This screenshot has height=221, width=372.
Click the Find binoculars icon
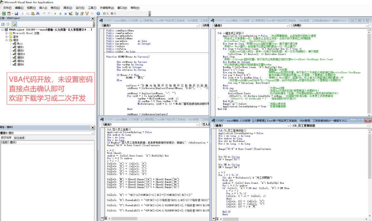click(x=38, y=13)
